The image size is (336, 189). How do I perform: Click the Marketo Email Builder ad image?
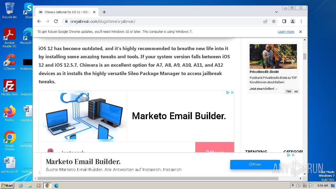[x=83, y=116]
